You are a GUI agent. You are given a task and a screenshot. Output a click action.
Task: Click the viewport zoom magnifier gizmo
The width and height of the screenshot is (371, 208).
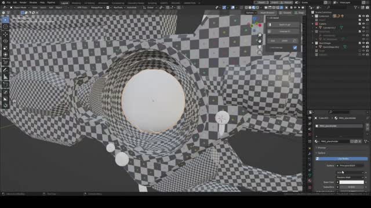point(260,35)
